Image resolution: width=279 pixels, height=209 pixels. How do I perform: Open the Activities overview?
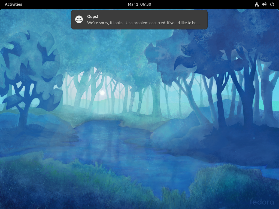tap(13, 4)
